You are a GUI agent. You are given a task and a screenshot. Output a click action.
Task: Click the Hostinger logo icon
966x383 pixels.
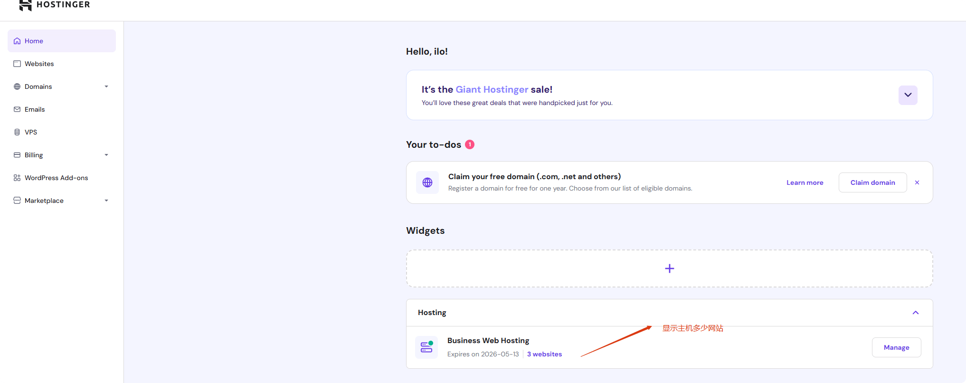pyautogui.click(x=25, y=5)
